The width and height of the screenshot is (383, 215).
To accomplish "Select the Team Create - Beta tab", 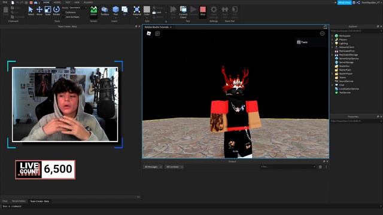I will tap(39, 201).
